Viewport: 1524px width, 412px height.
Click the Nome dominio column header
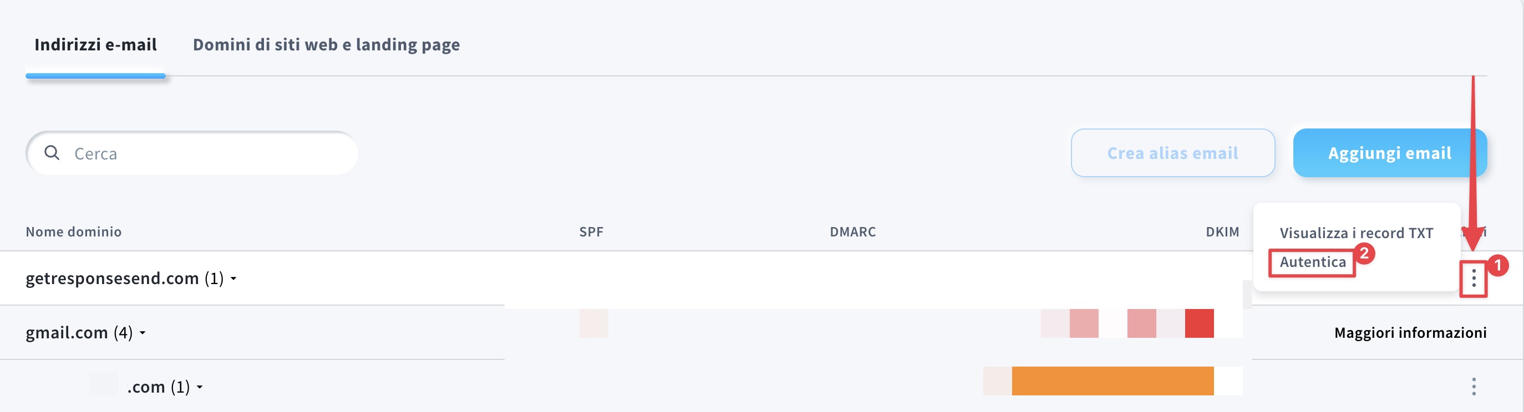[x=73, y=231]
